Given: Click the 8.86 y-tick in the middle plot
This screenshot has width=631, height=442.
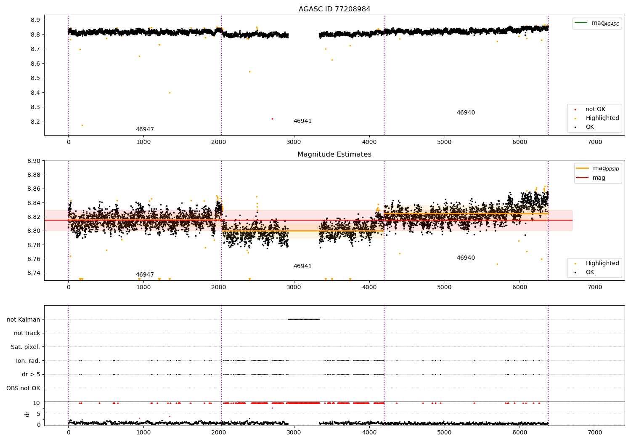Looking at the screenshot, I should click(x=34, y=189).
